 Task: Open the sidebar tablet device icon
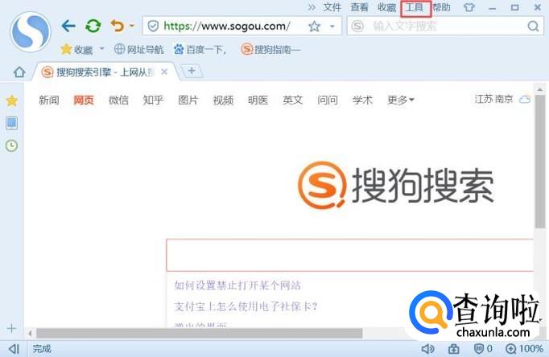(x=11, y=123)
